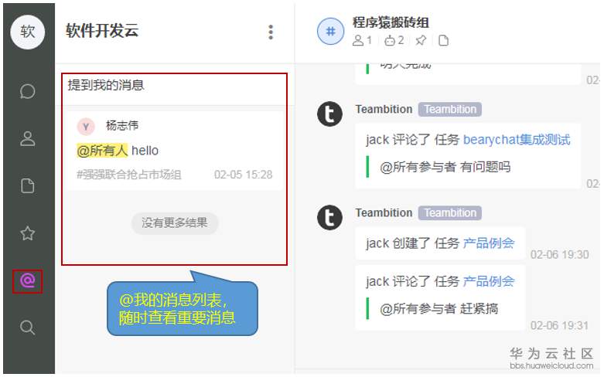Open the chat messages sidebar icon

point(27,92)
